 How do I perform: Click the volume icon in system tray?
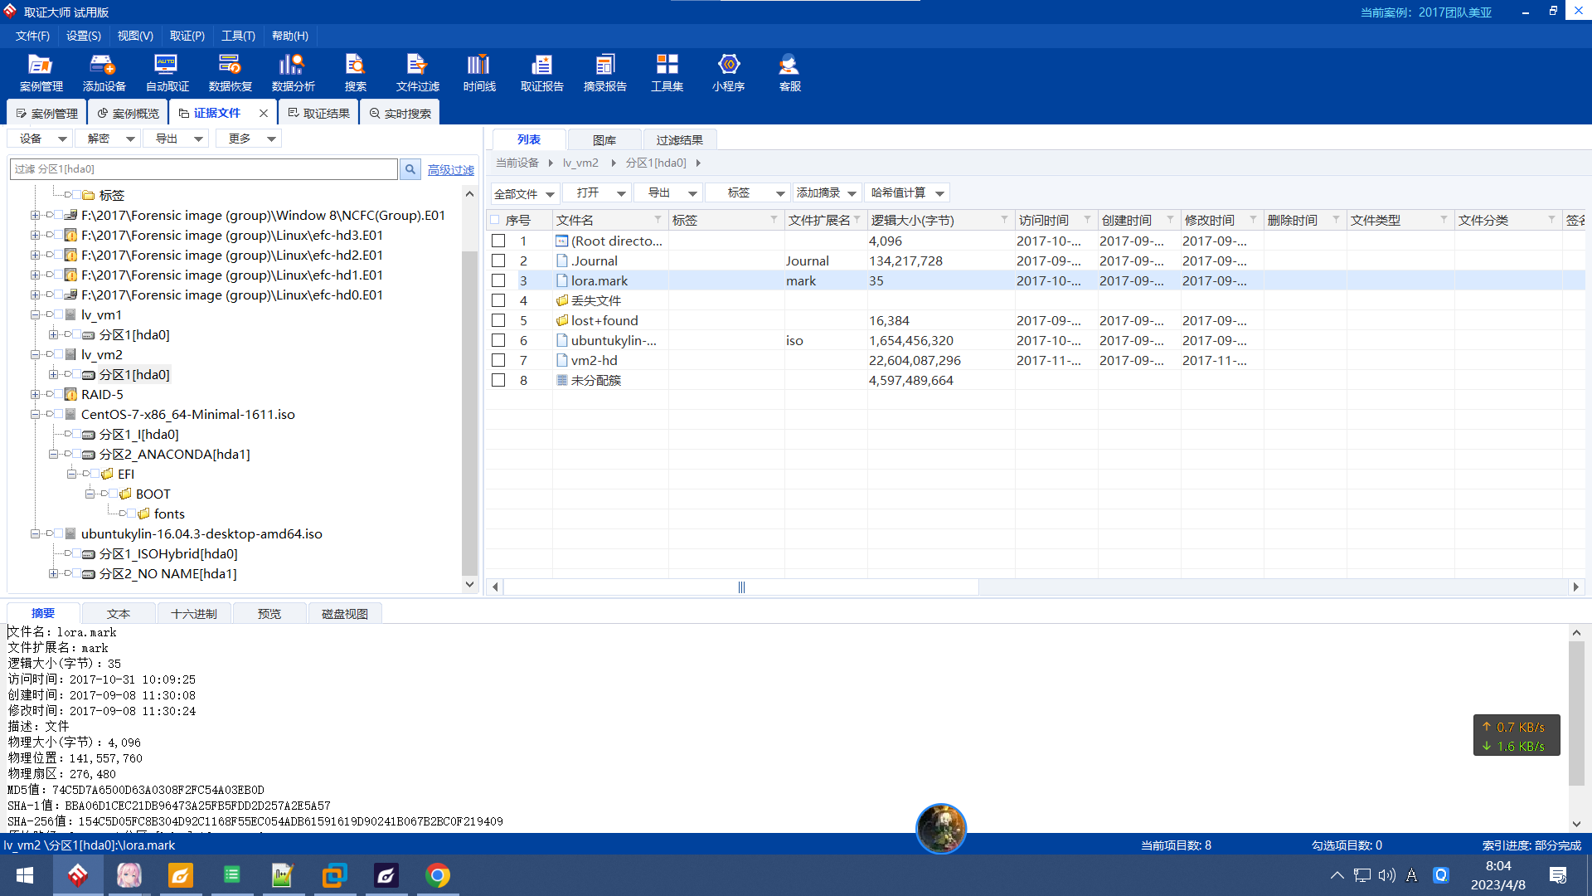(1386, 875)
